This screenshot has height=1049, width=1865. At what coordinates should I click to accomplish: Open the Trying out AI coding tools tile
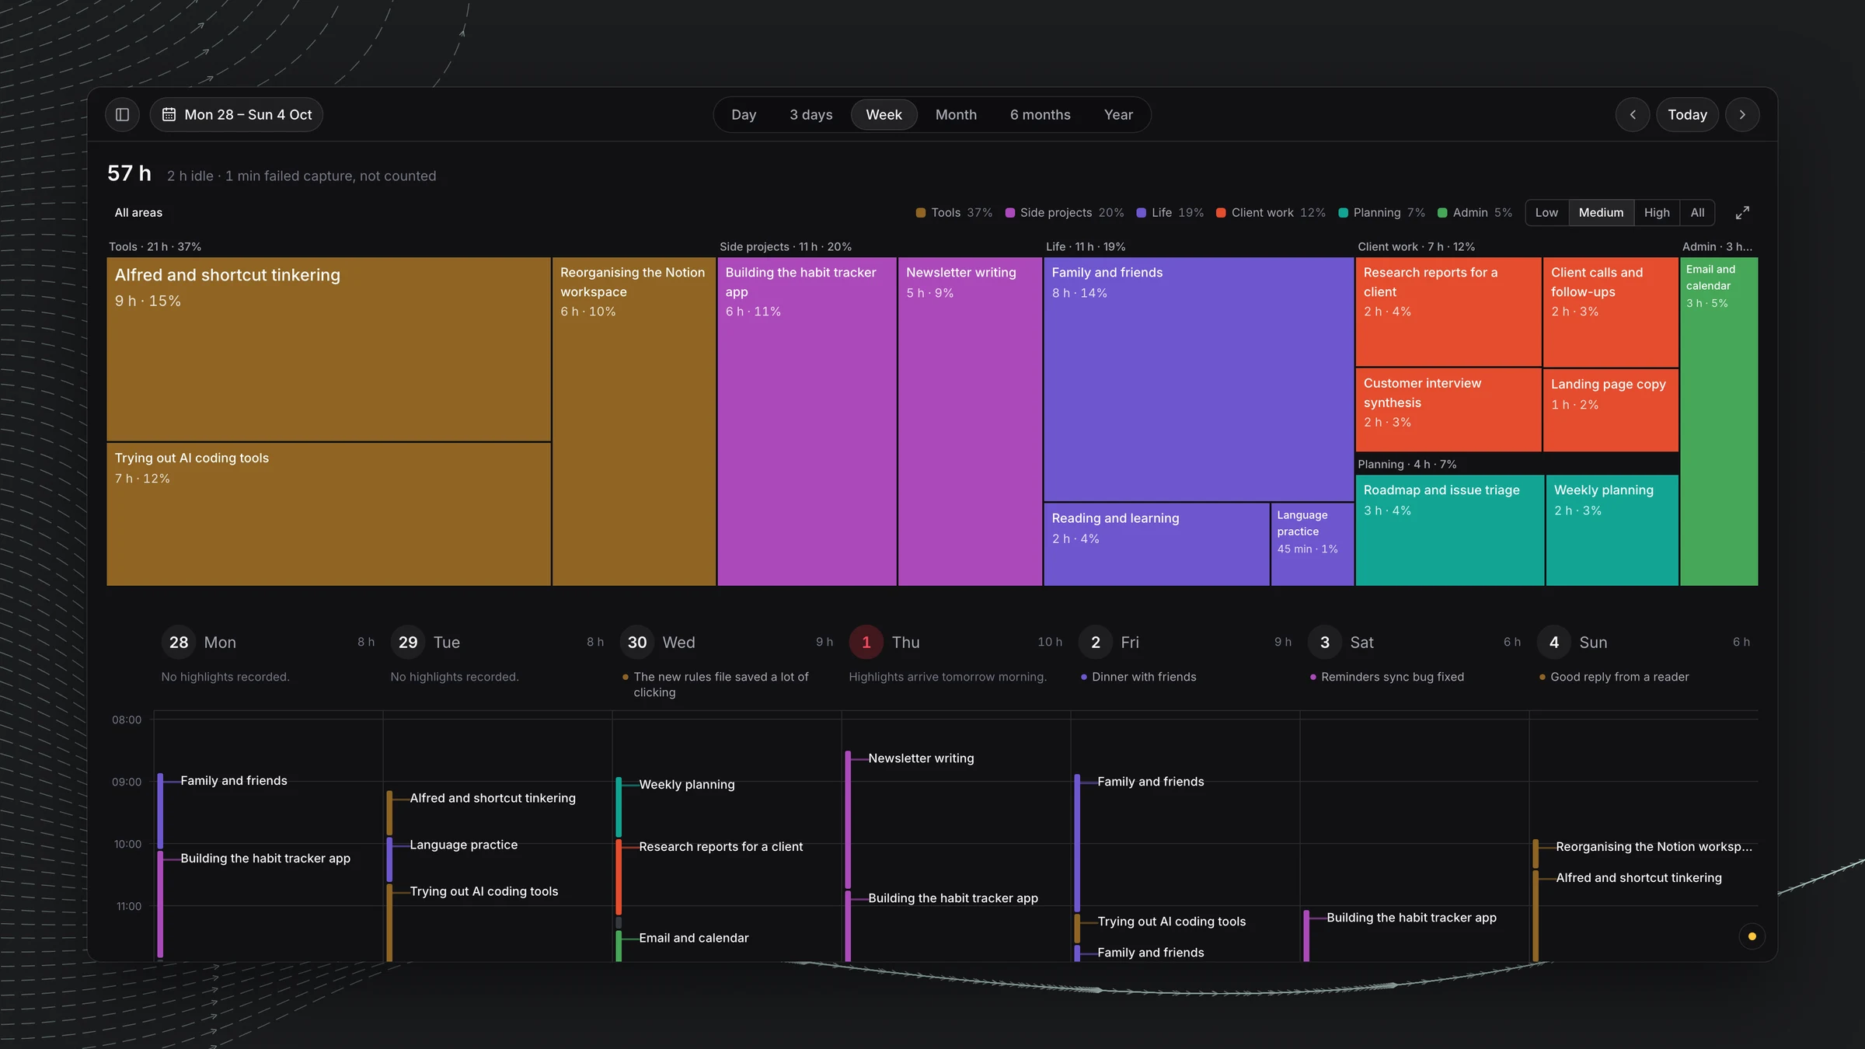[329, 514]
